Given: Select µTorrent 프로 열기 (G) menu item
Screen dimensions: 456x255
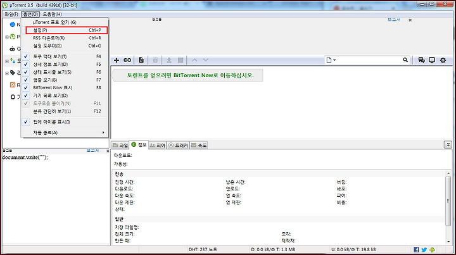Looking at the screenshot, I should [x=65, y=22].
